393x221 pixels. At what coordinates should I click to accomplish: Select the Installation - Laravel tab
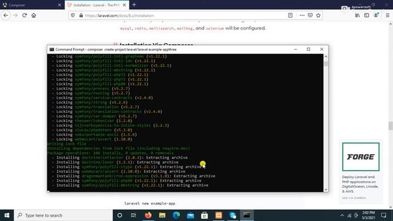pos(97,5)
